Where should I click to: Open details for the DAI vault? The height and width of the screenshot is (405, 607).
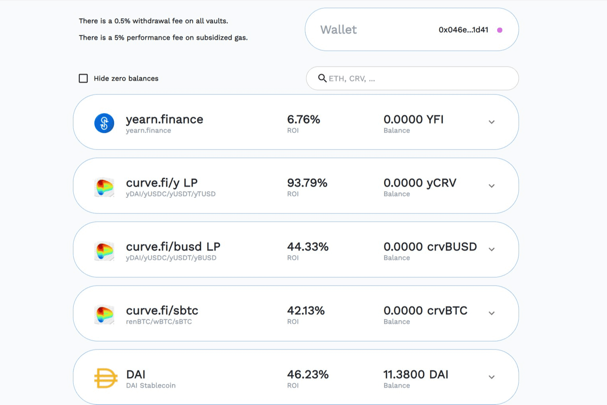tap(492, 376)
